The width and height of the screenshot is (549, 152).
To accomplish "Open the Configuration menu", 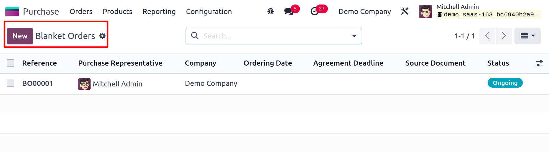I will pyautogui.click(x=209, y=12).
